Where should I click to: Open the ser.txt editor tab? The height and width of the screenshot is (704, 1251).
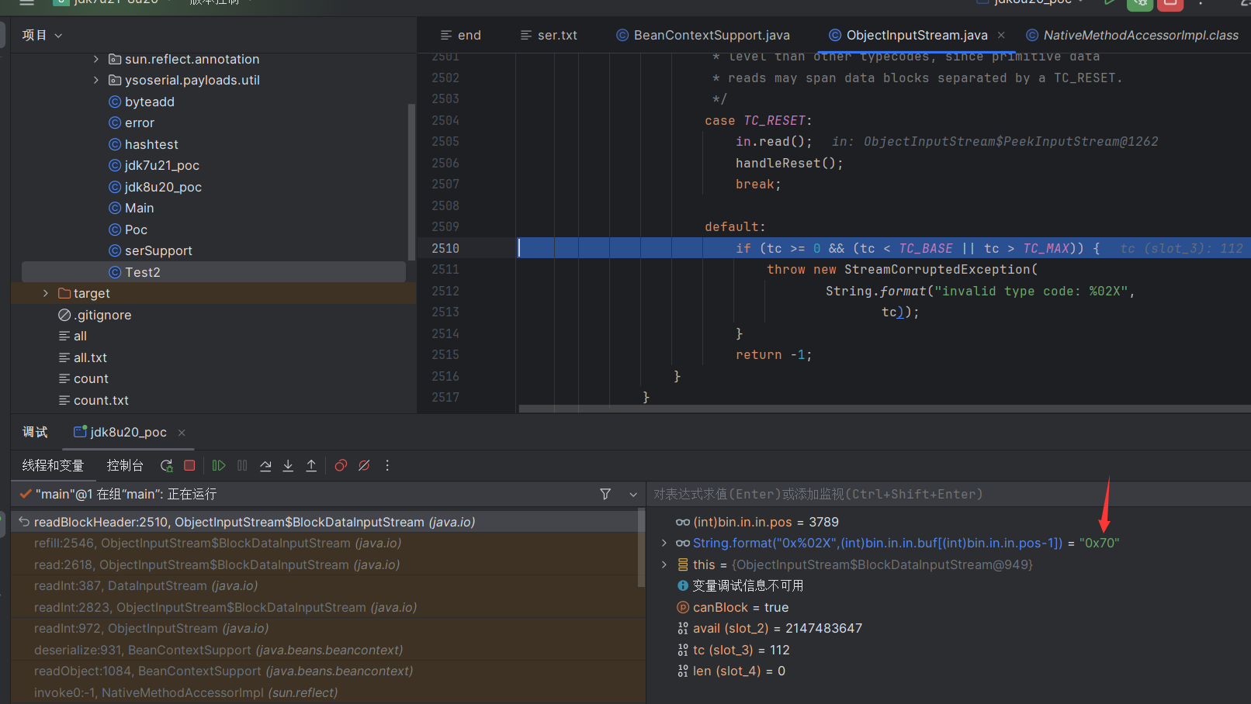549,35
